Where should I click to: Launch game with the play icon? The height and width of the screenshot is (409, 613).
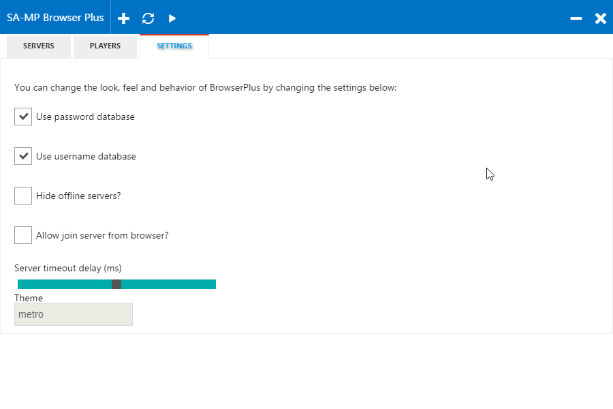pyautogui.click(x=172, y=18)
